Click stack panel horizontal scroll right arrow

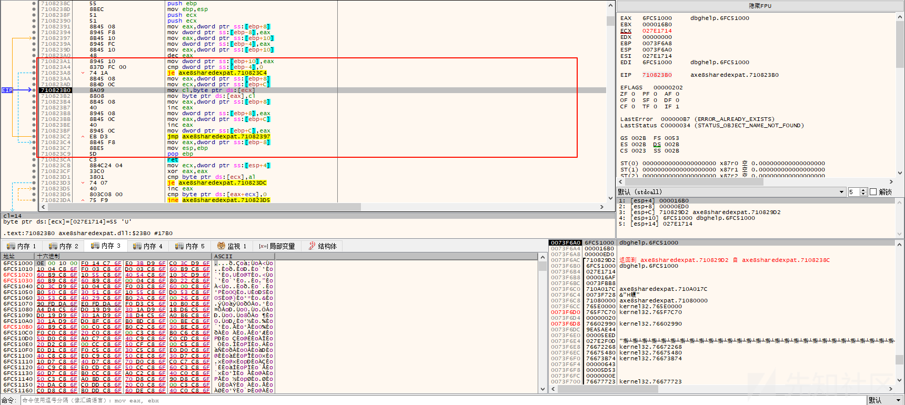tap(891, 389)
